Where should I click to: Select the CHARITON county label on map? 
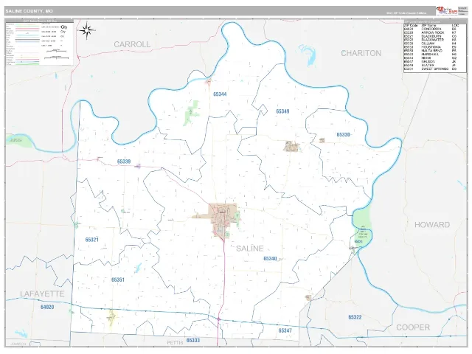361,53
